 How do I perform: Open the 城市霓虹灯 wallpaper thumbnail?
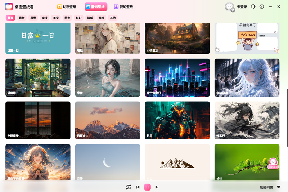pyautogui.click(x=177, y=78)
